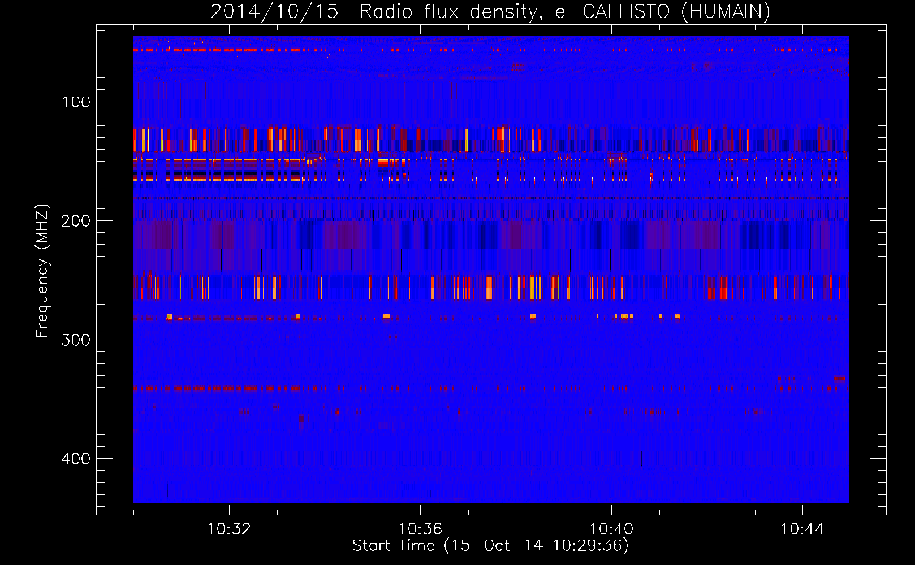Click the plot title 'Radio flux density, e-CALLISTO (HUMAIN)'

tap(564, 11)
